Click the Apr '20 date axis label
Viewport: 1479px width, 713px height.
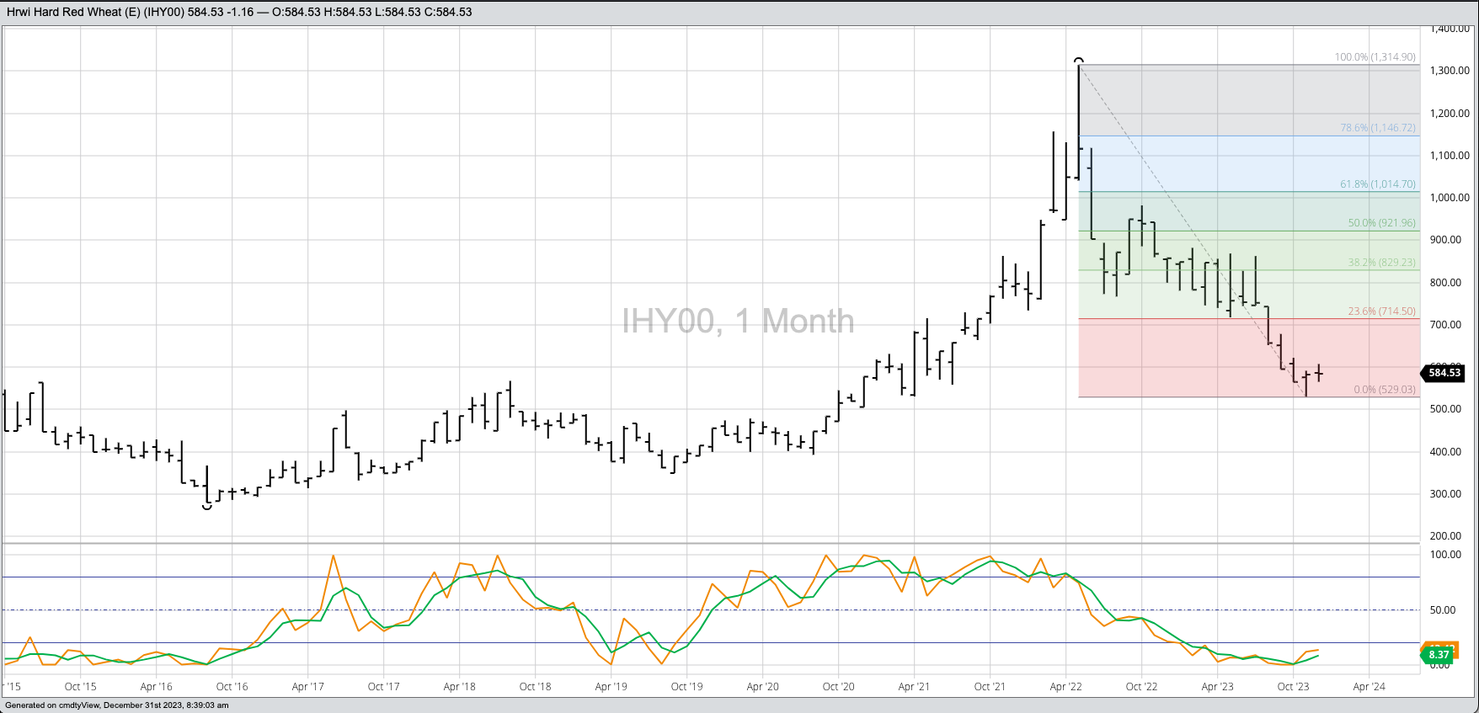point(762,687)
